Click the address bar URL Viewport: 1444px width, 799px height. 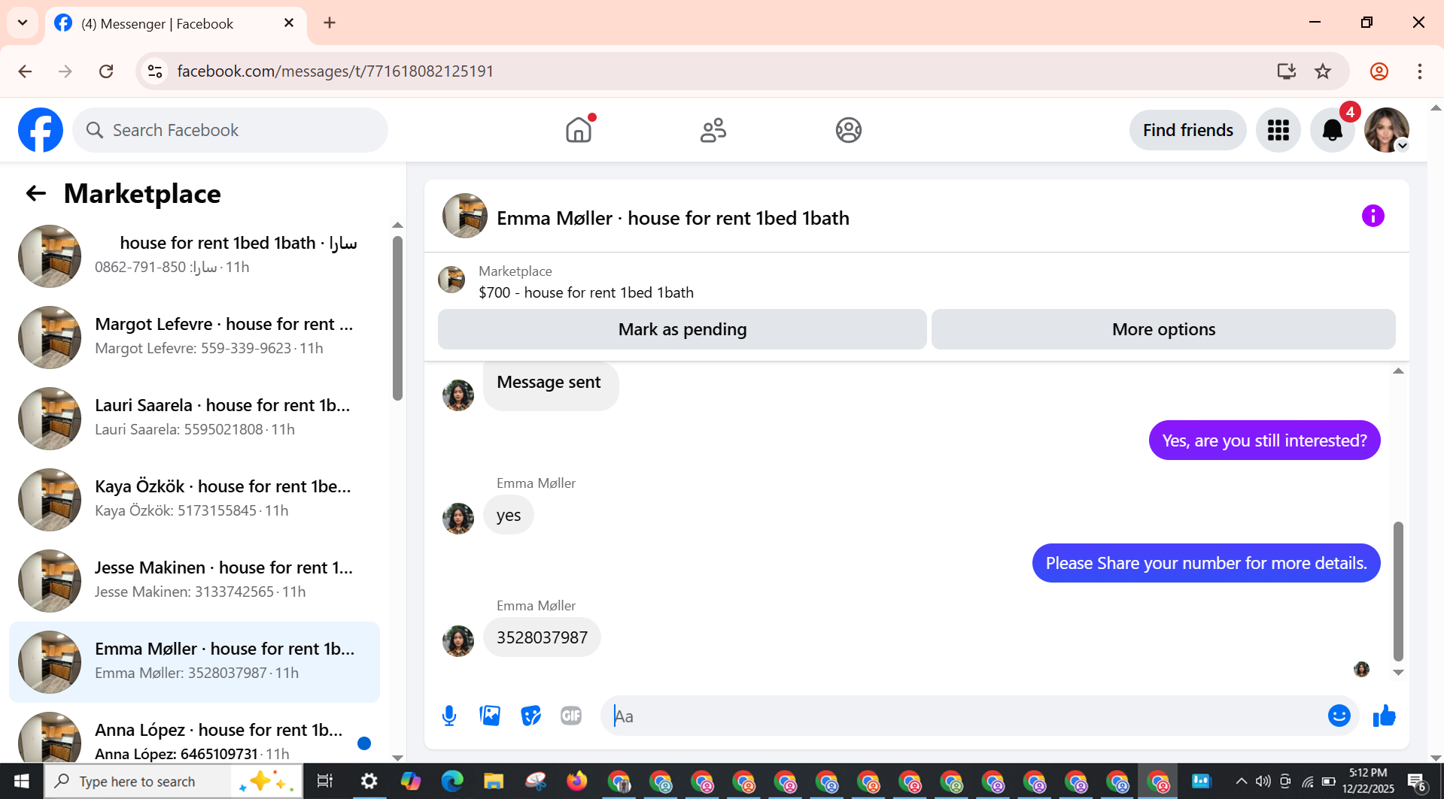click(x=335, y=71)
